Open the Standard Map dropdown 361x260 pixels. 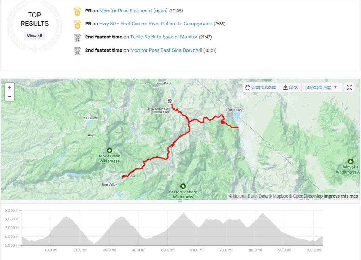pos(321,87)
